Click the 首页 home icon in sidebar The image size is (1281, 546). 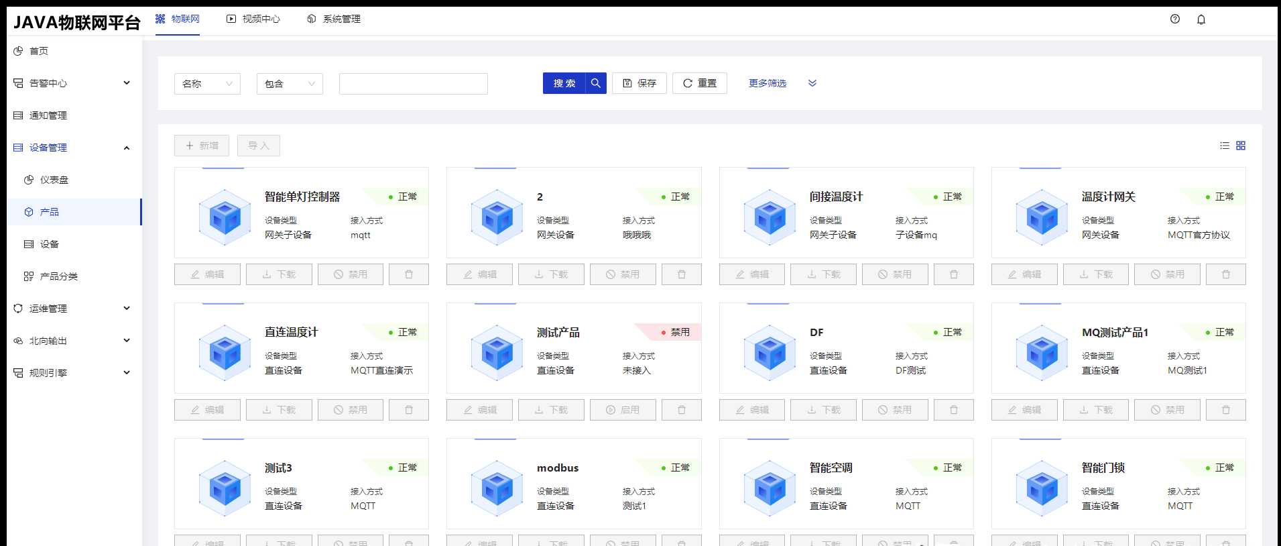18,51
